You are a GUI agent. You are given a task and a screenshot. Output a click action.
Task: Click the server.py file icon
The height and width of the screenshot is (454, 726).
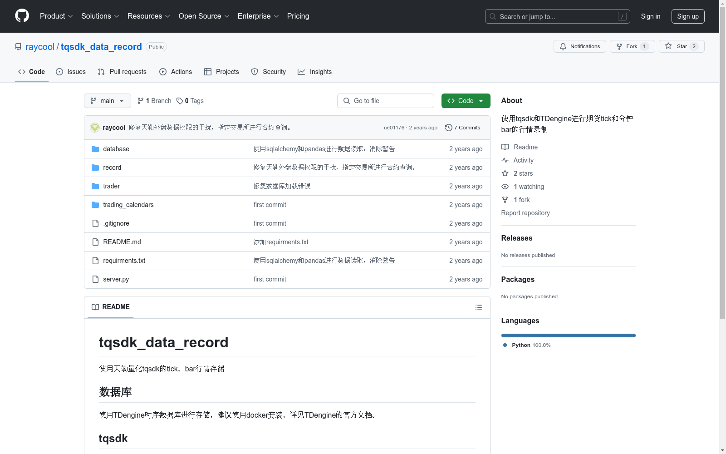[x=95, y=279]
